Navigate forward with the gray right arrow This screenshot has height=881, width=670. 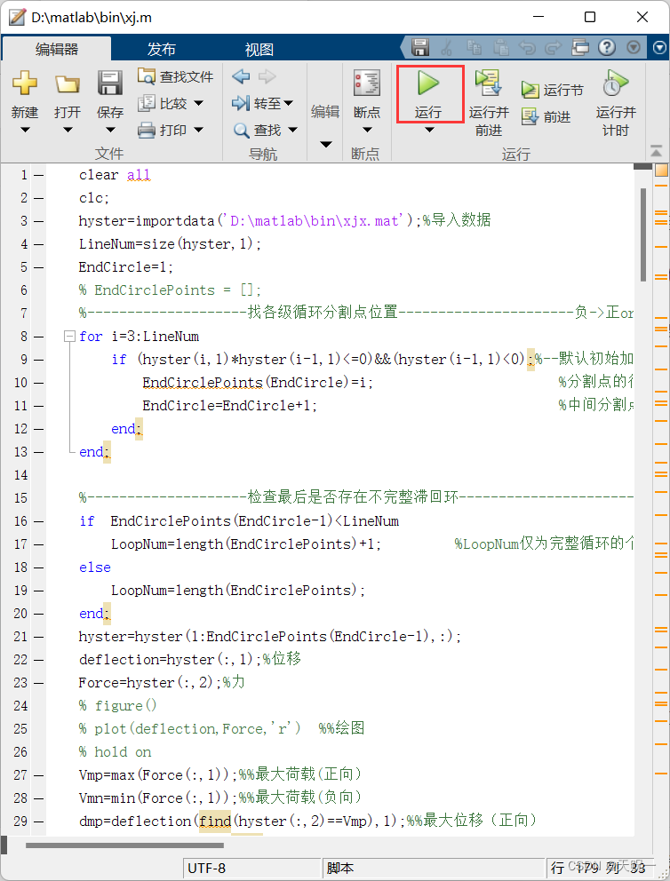point(267,75)
